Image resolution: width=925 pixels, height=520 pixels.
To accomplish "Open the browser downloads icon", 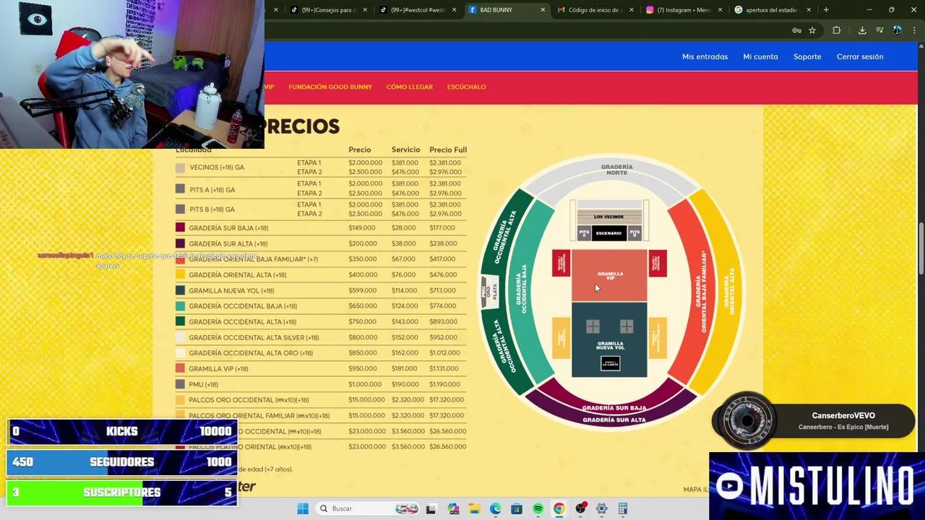I will pos(862,30).
